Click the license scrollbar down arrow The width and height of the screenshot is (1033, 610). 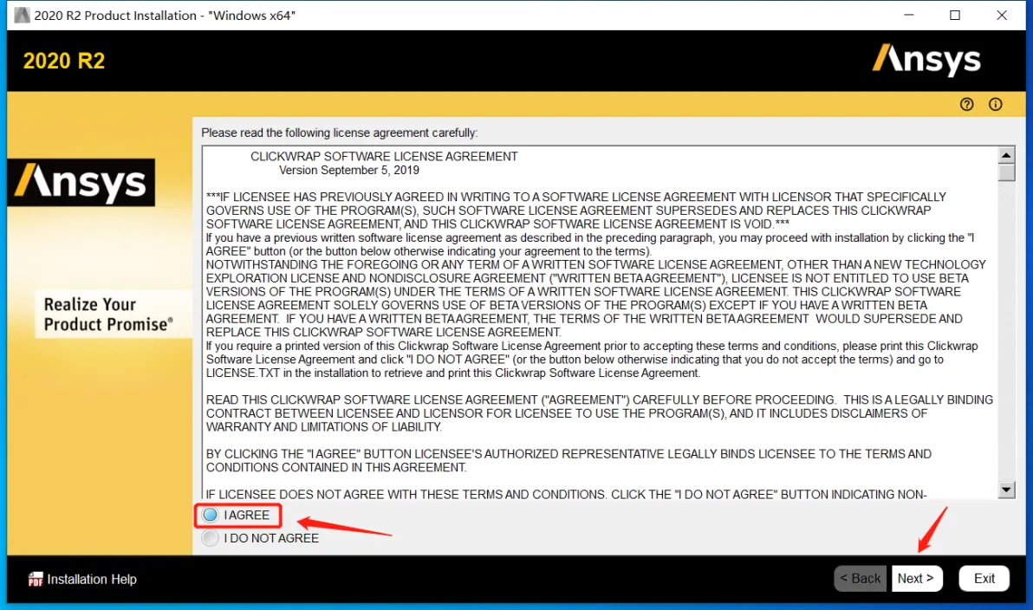[x=1006, y=490]
